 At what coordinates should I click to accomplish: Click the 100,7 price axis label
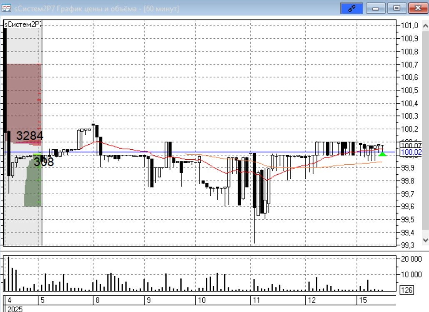tap(409, 64)
